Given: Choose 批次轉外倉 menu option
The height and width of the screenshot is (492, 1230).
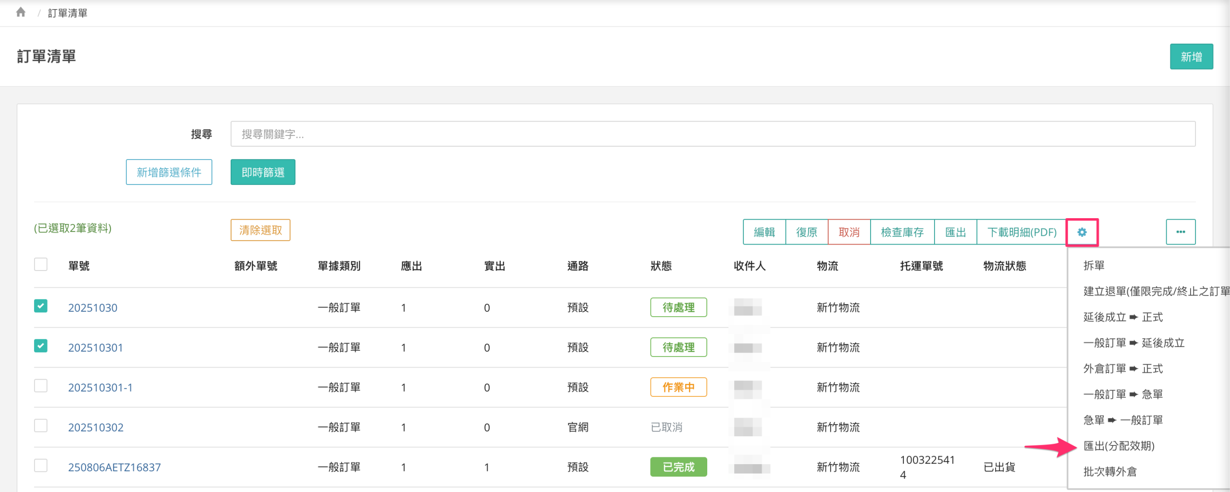Looking at the screenshot, I should tap(1109, 472).
